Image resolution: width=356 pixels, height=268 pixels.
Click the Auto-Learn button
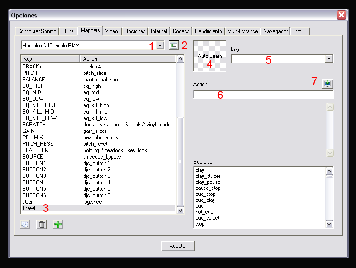(x=210, y=56)
